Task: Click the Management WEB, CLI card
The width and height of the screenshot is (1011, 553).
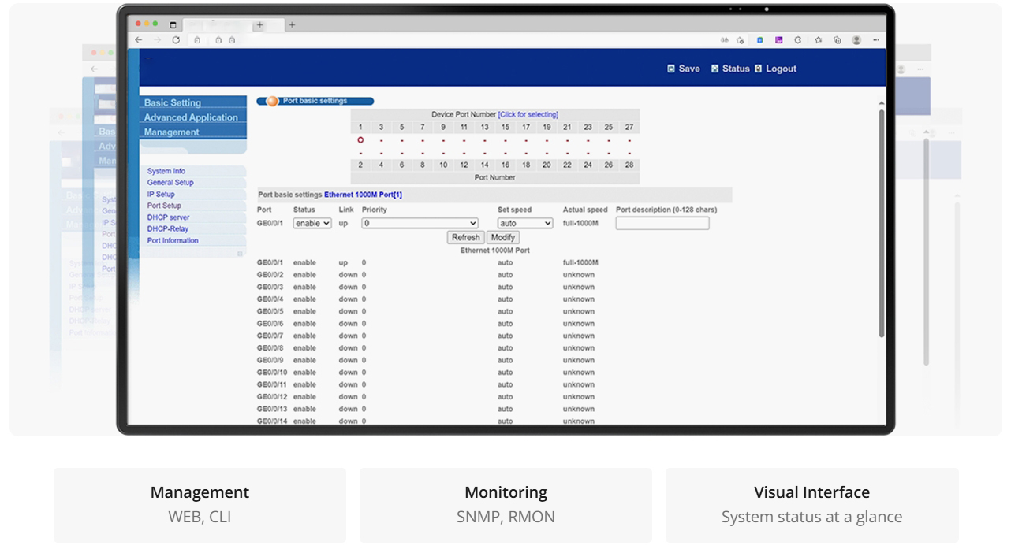Action: click(x=200, y=505)
